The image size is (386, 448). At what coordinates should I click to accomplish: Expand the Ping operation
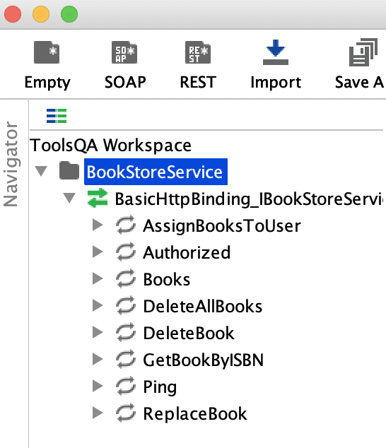coord(98,386)
